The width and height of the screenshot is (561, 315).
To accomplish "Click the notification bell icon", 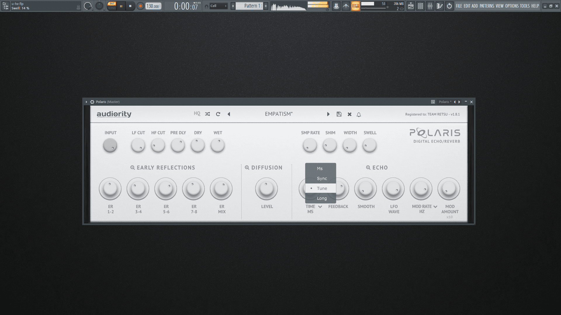I will coord(359,114).
